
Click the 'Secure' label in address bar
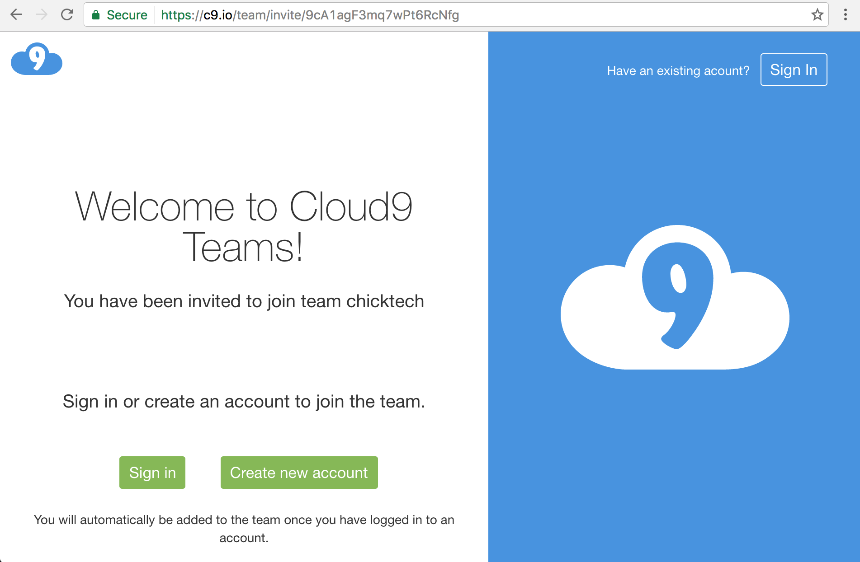coord(127,15)
